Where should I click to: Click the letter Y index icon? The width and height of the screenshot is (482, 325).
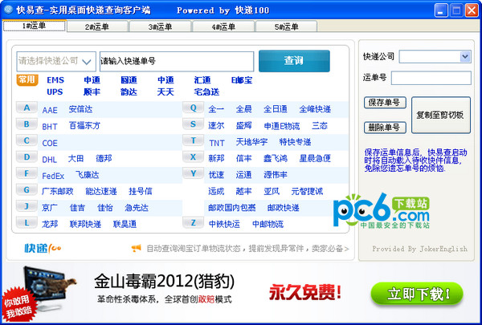193,173
